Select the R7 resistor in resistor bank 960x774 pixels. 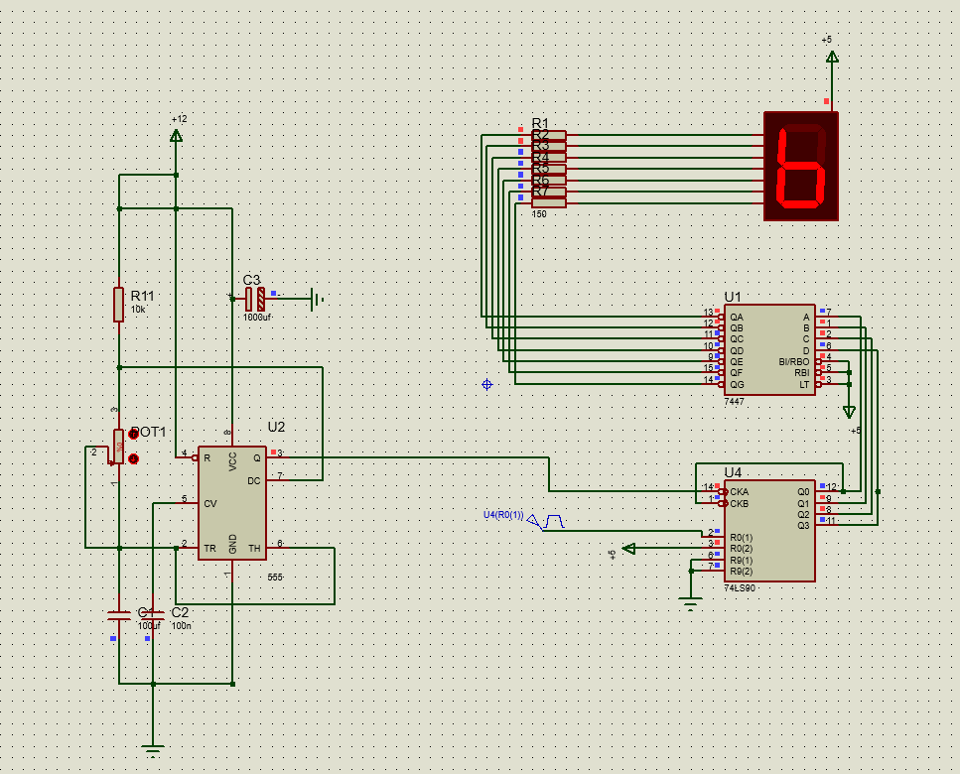pos(549,203)
